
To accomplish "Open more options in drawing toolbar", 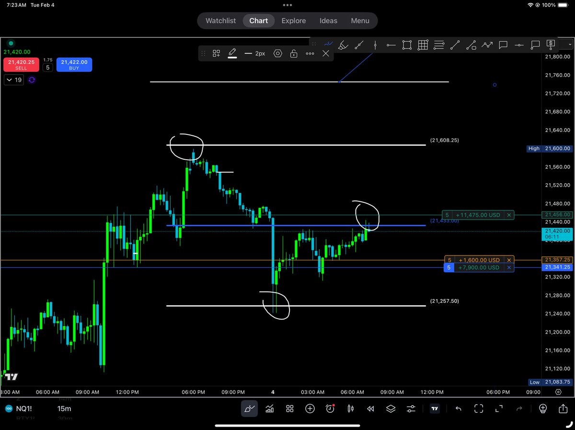I will pos(310,54).
